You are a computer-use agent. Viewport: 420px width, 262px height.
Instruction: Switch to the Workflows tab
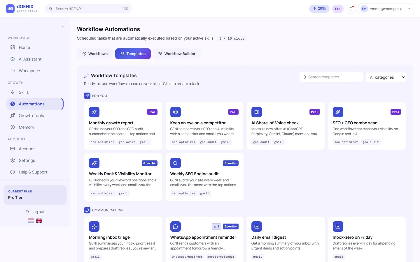(95, 54)
